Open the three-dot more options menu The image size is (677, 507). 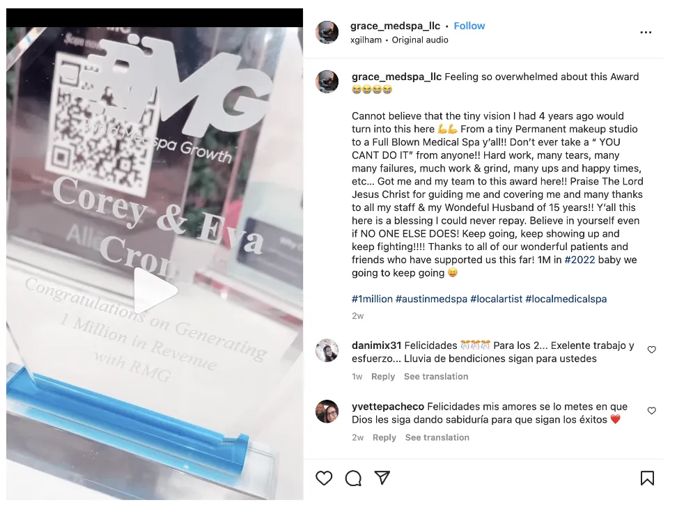coord(646,33)
